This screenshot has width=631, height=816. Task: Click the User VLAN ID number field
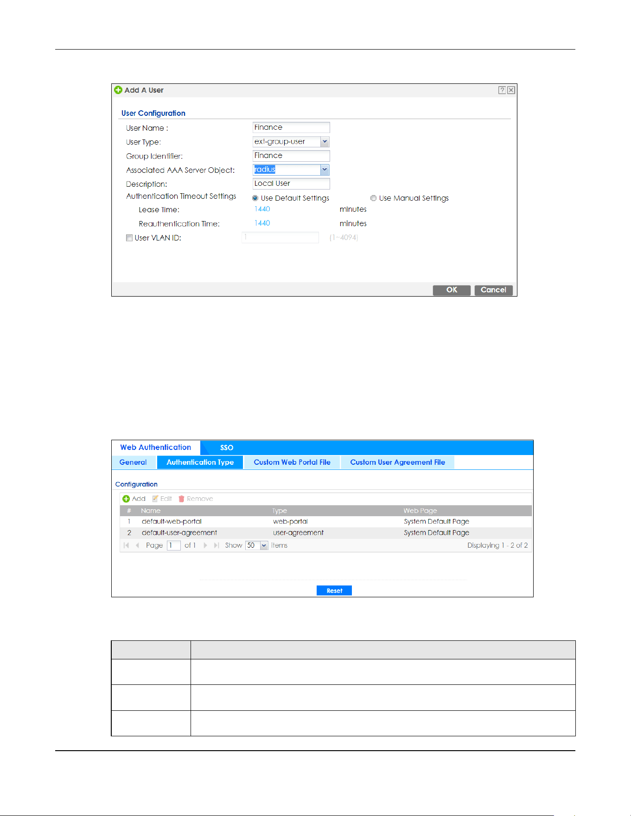click(x=280, y=238)
